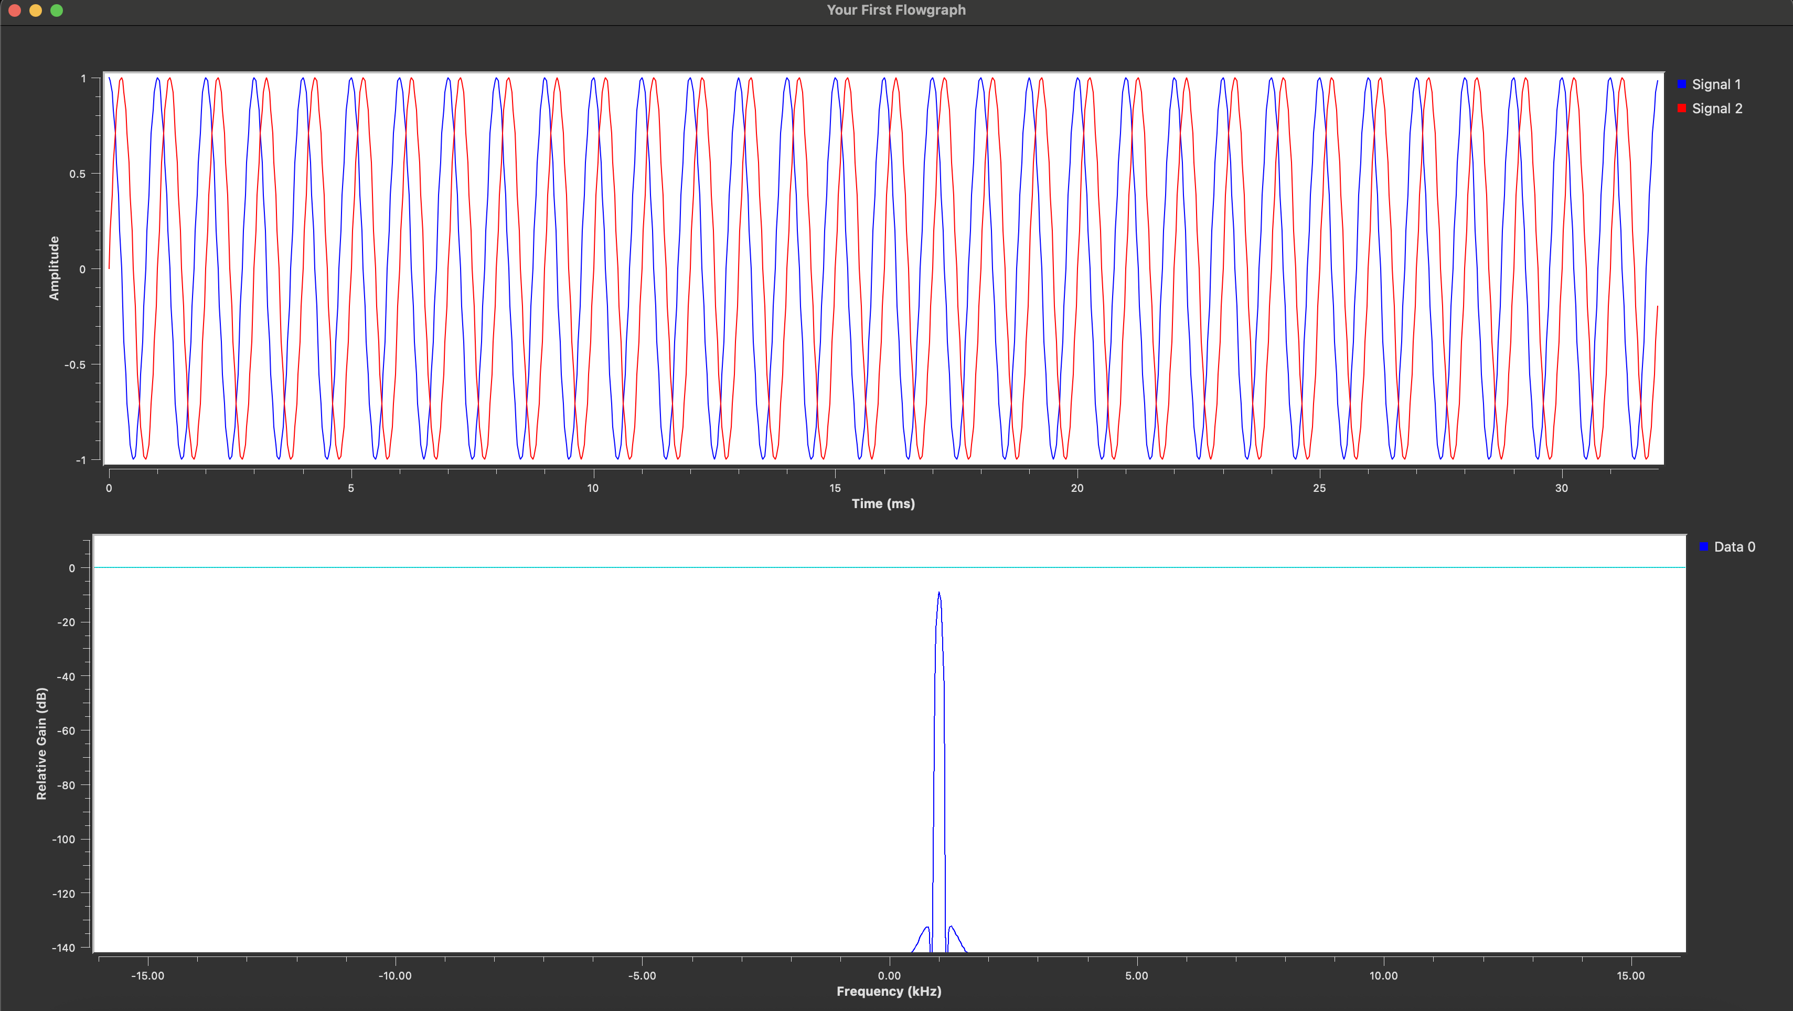This screenshot has height=1011, width=1793.
Task: Minimize the window with yellow button
Action: [x=36, y=10]
